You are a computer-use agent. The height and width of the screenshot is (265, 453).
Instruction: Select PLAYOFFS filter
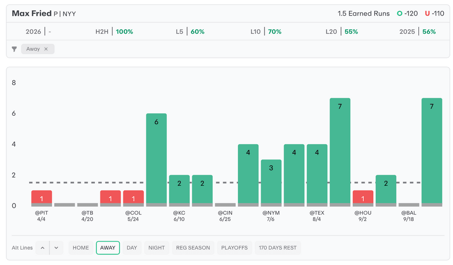[x=234, y=248]
